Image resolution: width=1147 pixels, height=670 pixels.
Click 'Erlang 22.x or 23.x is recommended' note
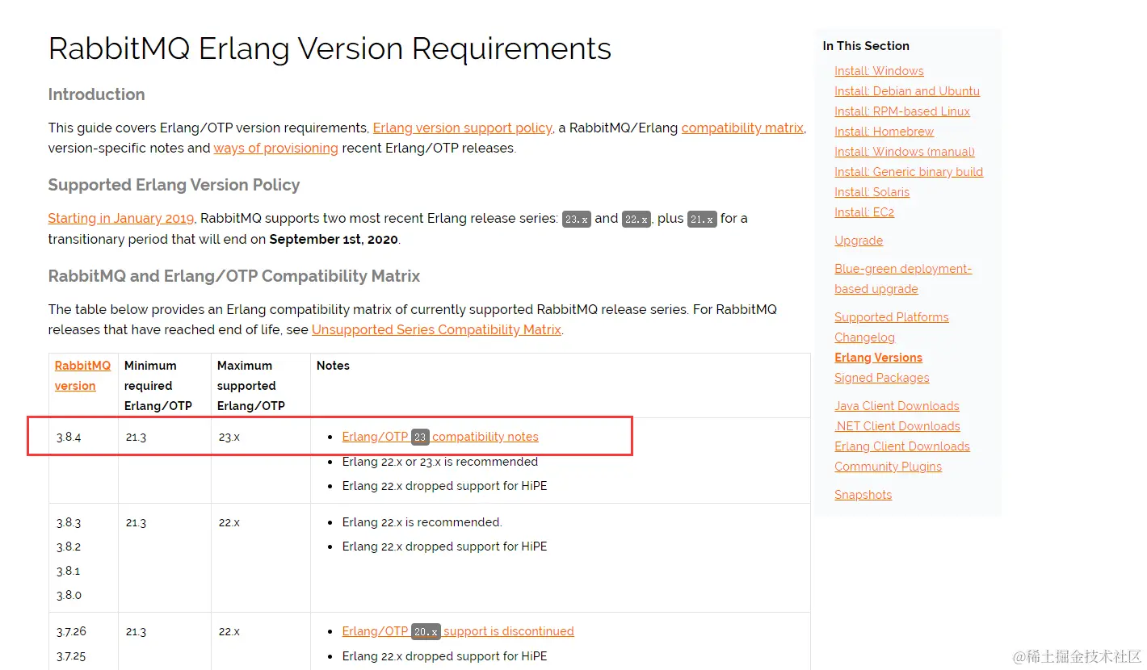[x=440, y=462]
